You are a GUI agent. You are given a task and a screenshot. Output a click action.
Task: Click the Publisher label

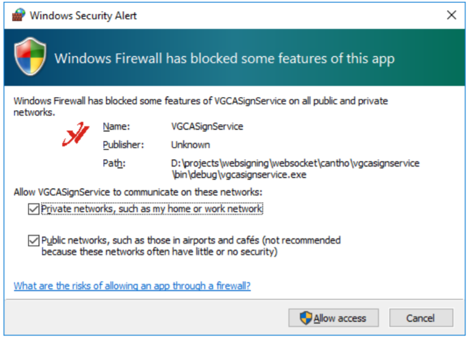[x=123, y=145]
